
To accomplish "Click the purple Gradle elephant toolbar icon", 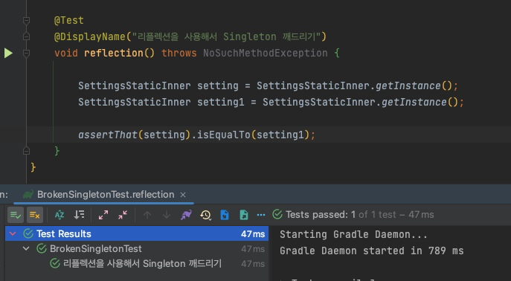I will 186,215.
